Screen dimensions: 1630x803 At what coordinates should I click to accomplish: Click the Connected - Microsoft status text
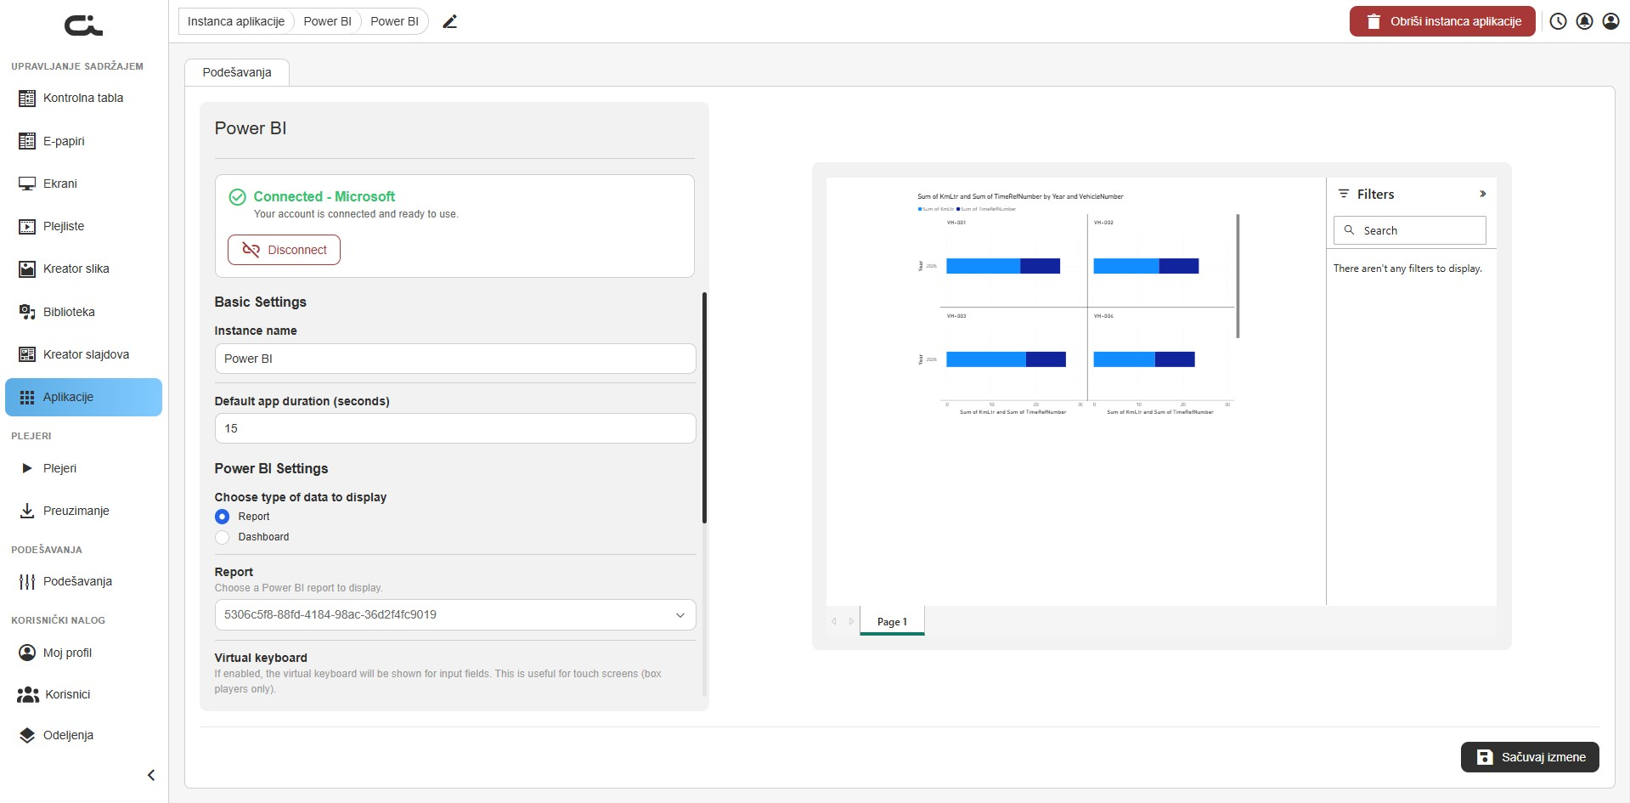coord(324,196)
